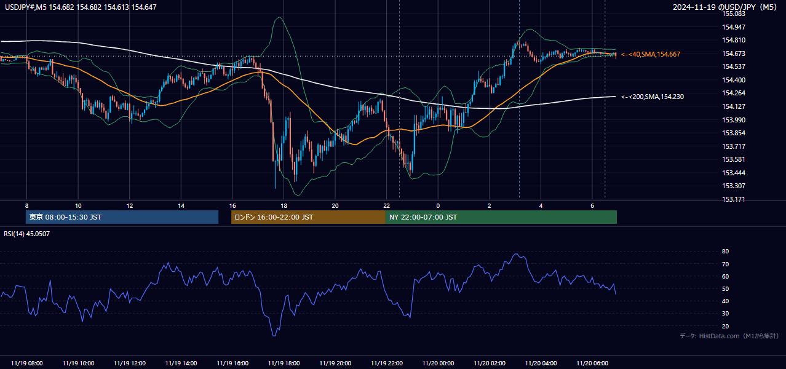Click price axis value 153.171
Image resolution: width=786 pixels, height=369 pixels.
coord(733,199)
